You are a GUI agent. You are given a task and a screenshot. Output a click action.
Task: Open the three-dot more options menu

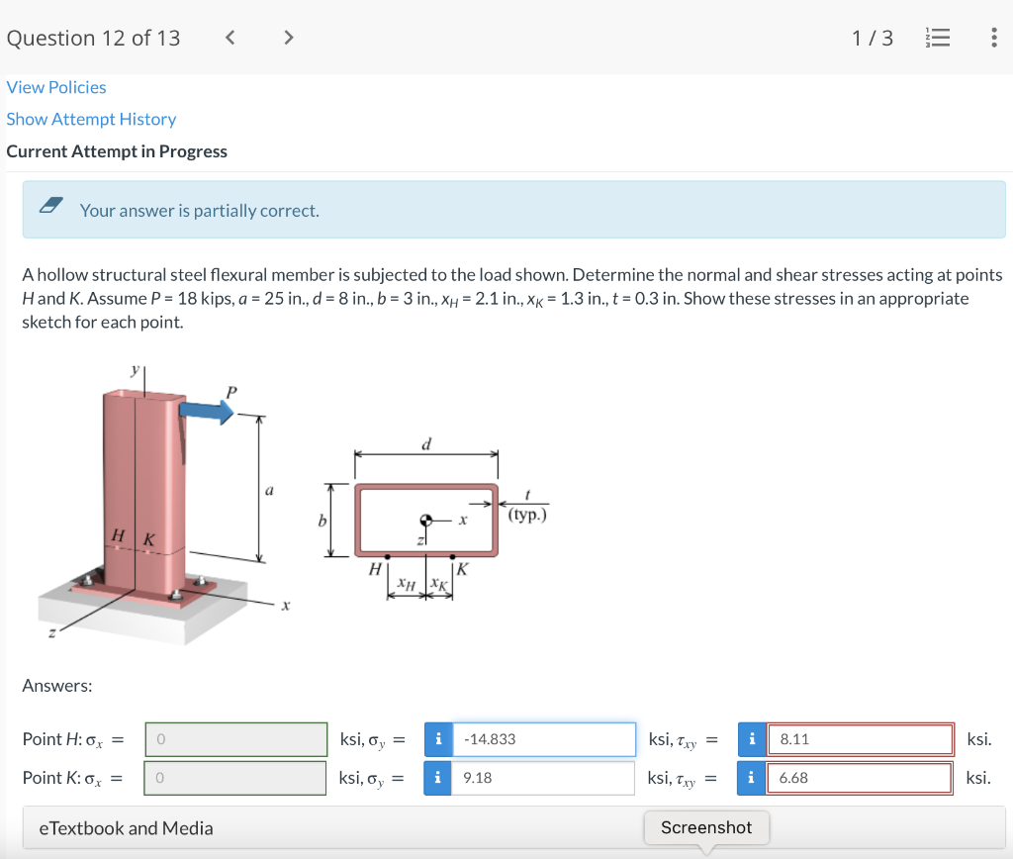point(993,38)
